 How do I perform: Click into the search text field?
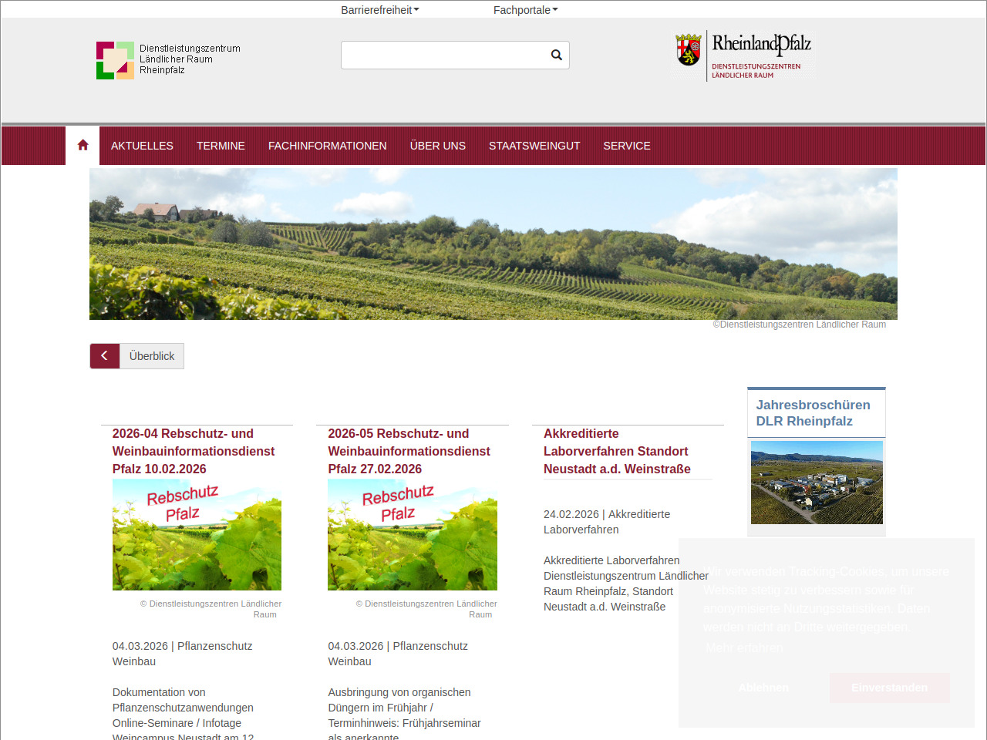(443, 55)
